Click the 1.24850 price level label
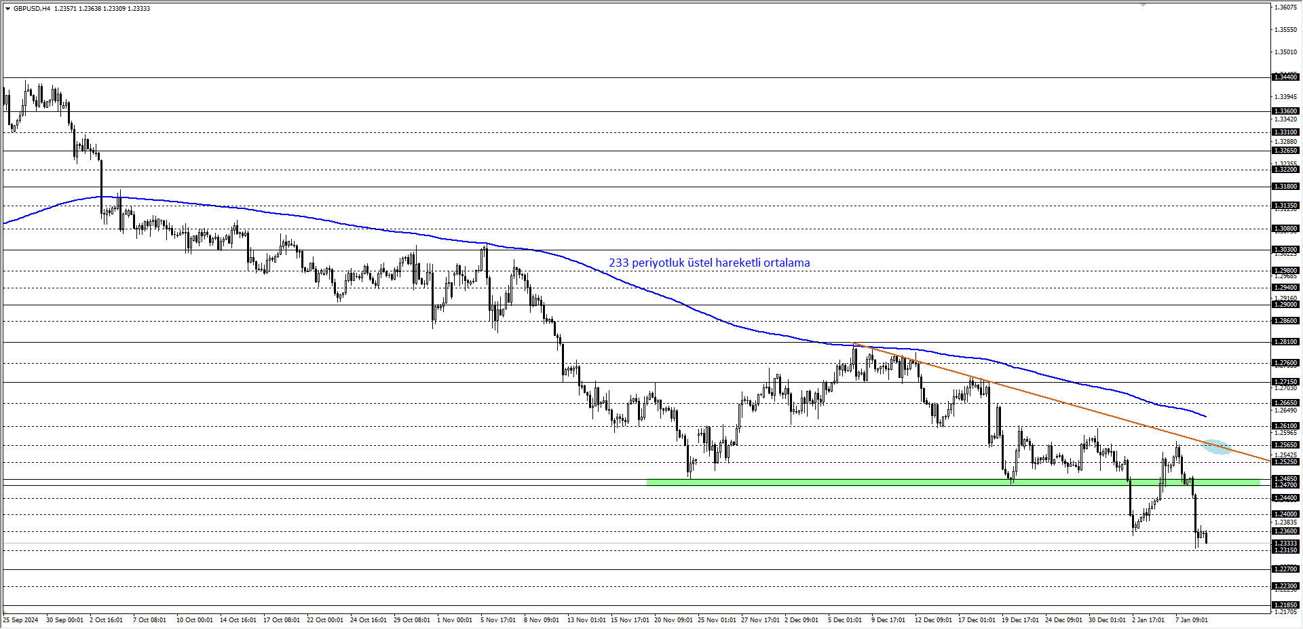Viewport: 1303px width, 629px height. click(x=1285, y=479)
